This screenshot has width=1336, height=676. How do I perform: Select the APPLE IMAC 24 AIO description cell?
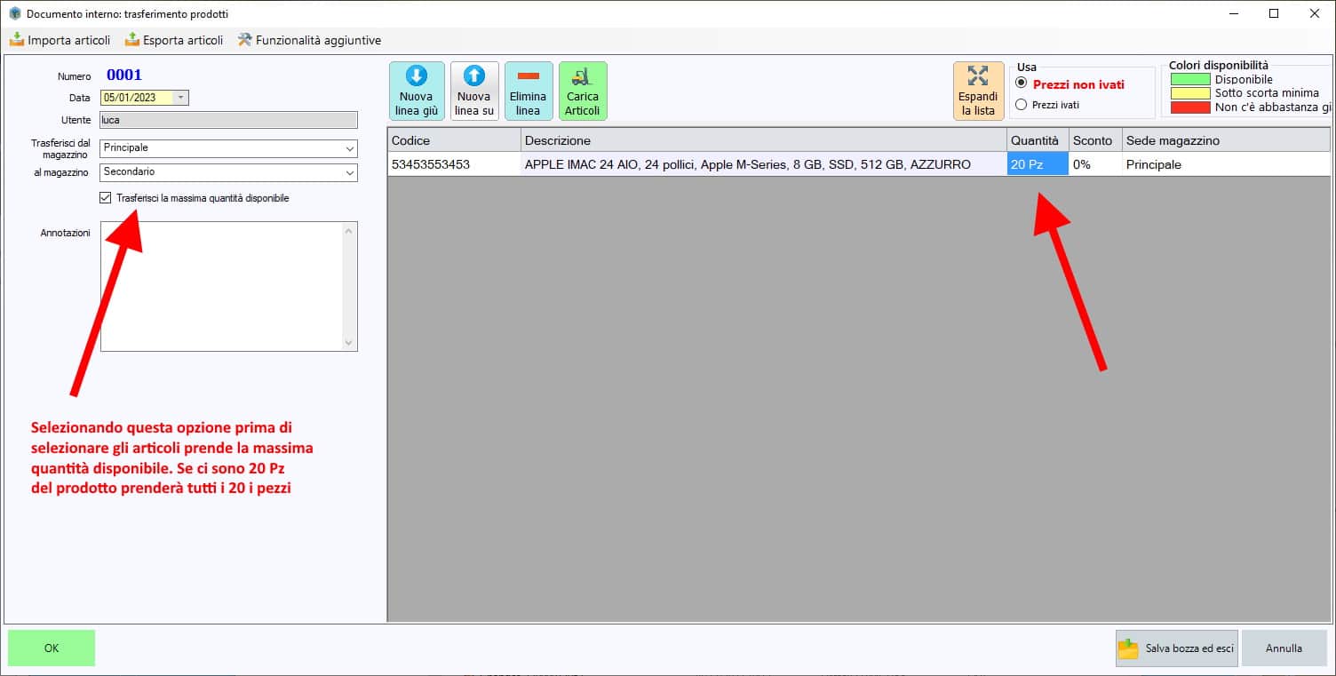coord(764,164)
